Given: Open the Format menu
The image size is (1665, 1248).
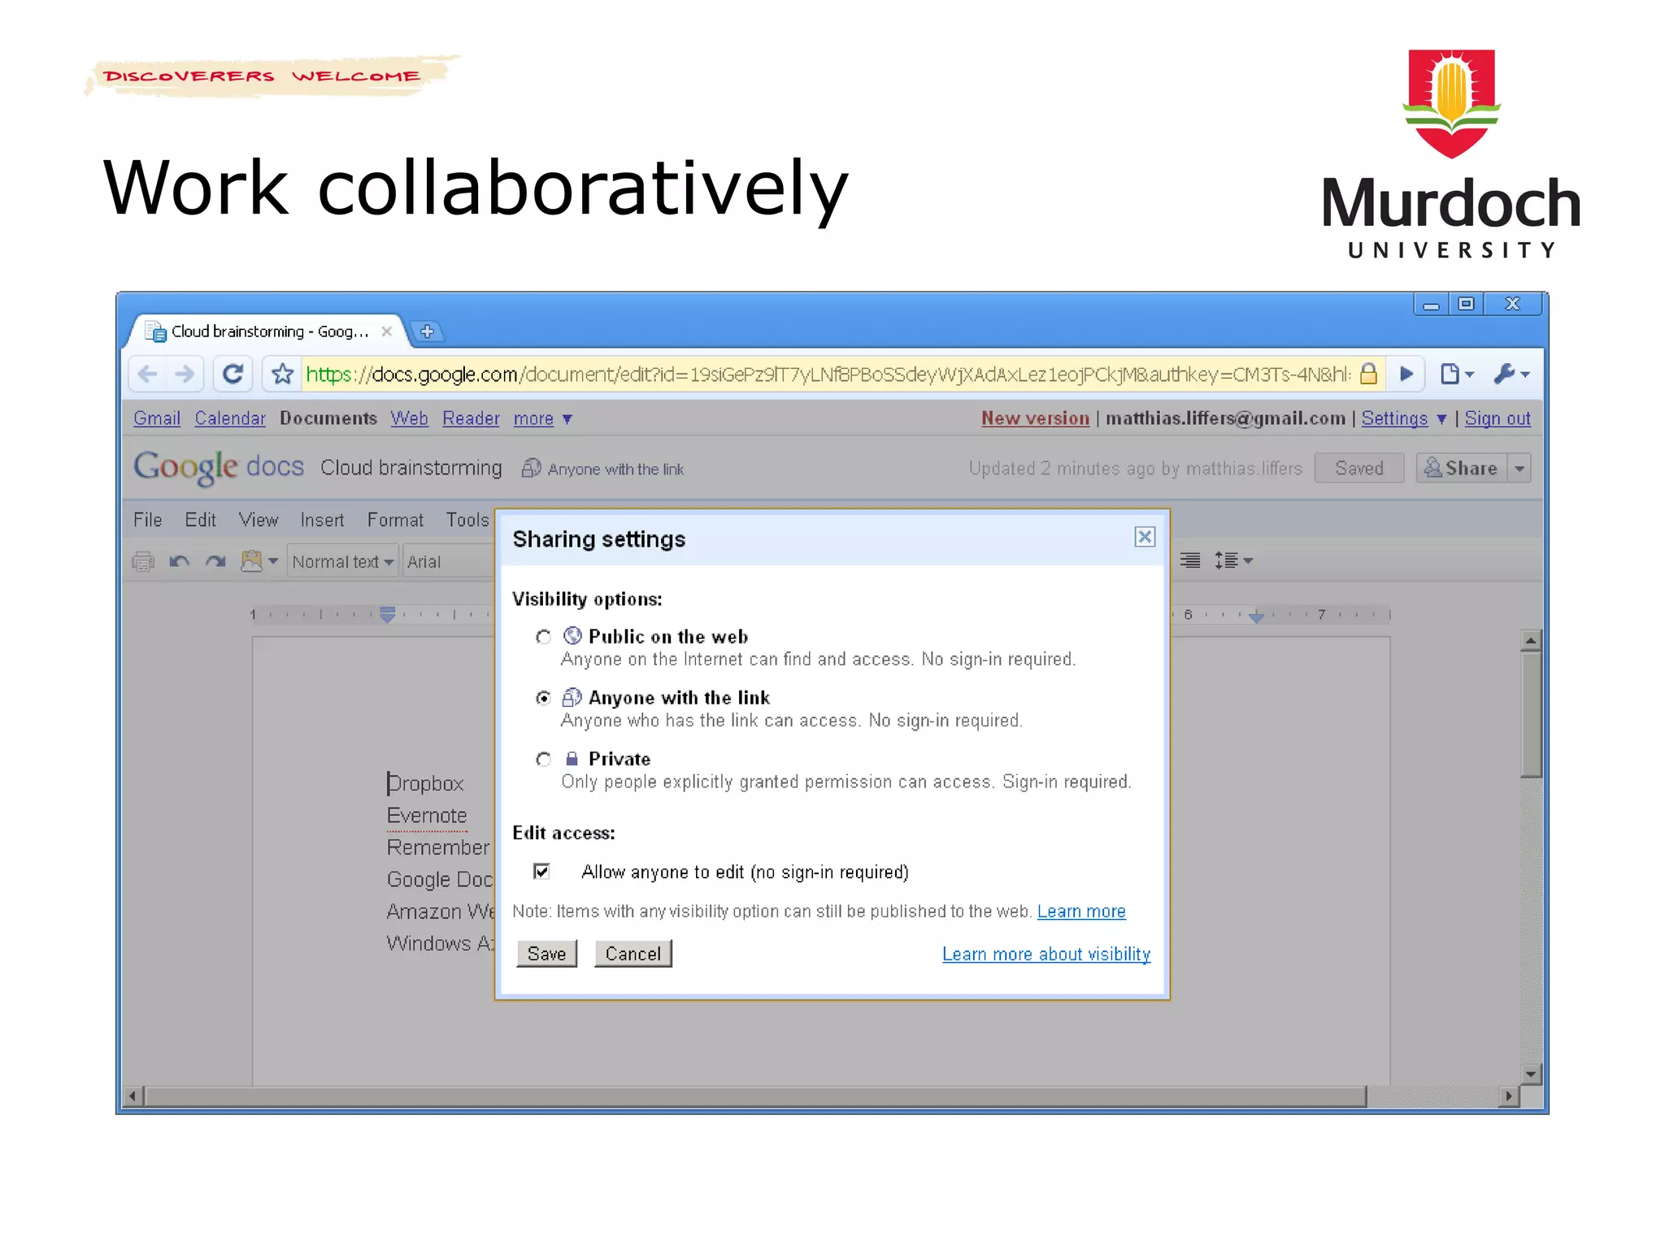Looking at the screenshot, I should [395, 520].
